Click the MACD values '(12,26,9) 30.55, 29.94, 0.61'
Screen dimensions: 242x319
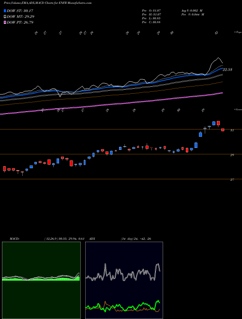click(64, 239)
